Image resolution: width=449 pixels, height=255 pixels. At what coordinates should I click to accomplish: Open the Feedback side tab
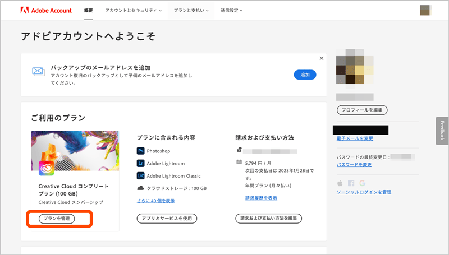[442, 131]
